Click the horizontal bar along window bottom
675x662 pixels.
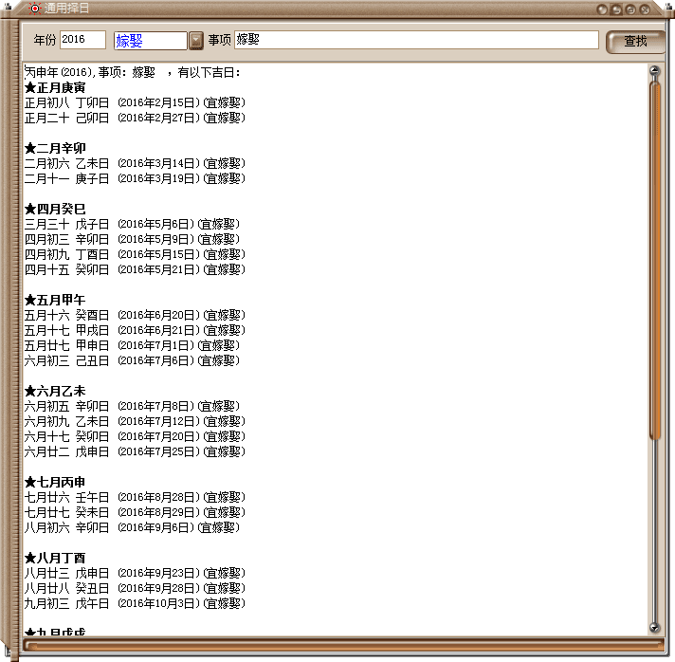tap(341, 645)
